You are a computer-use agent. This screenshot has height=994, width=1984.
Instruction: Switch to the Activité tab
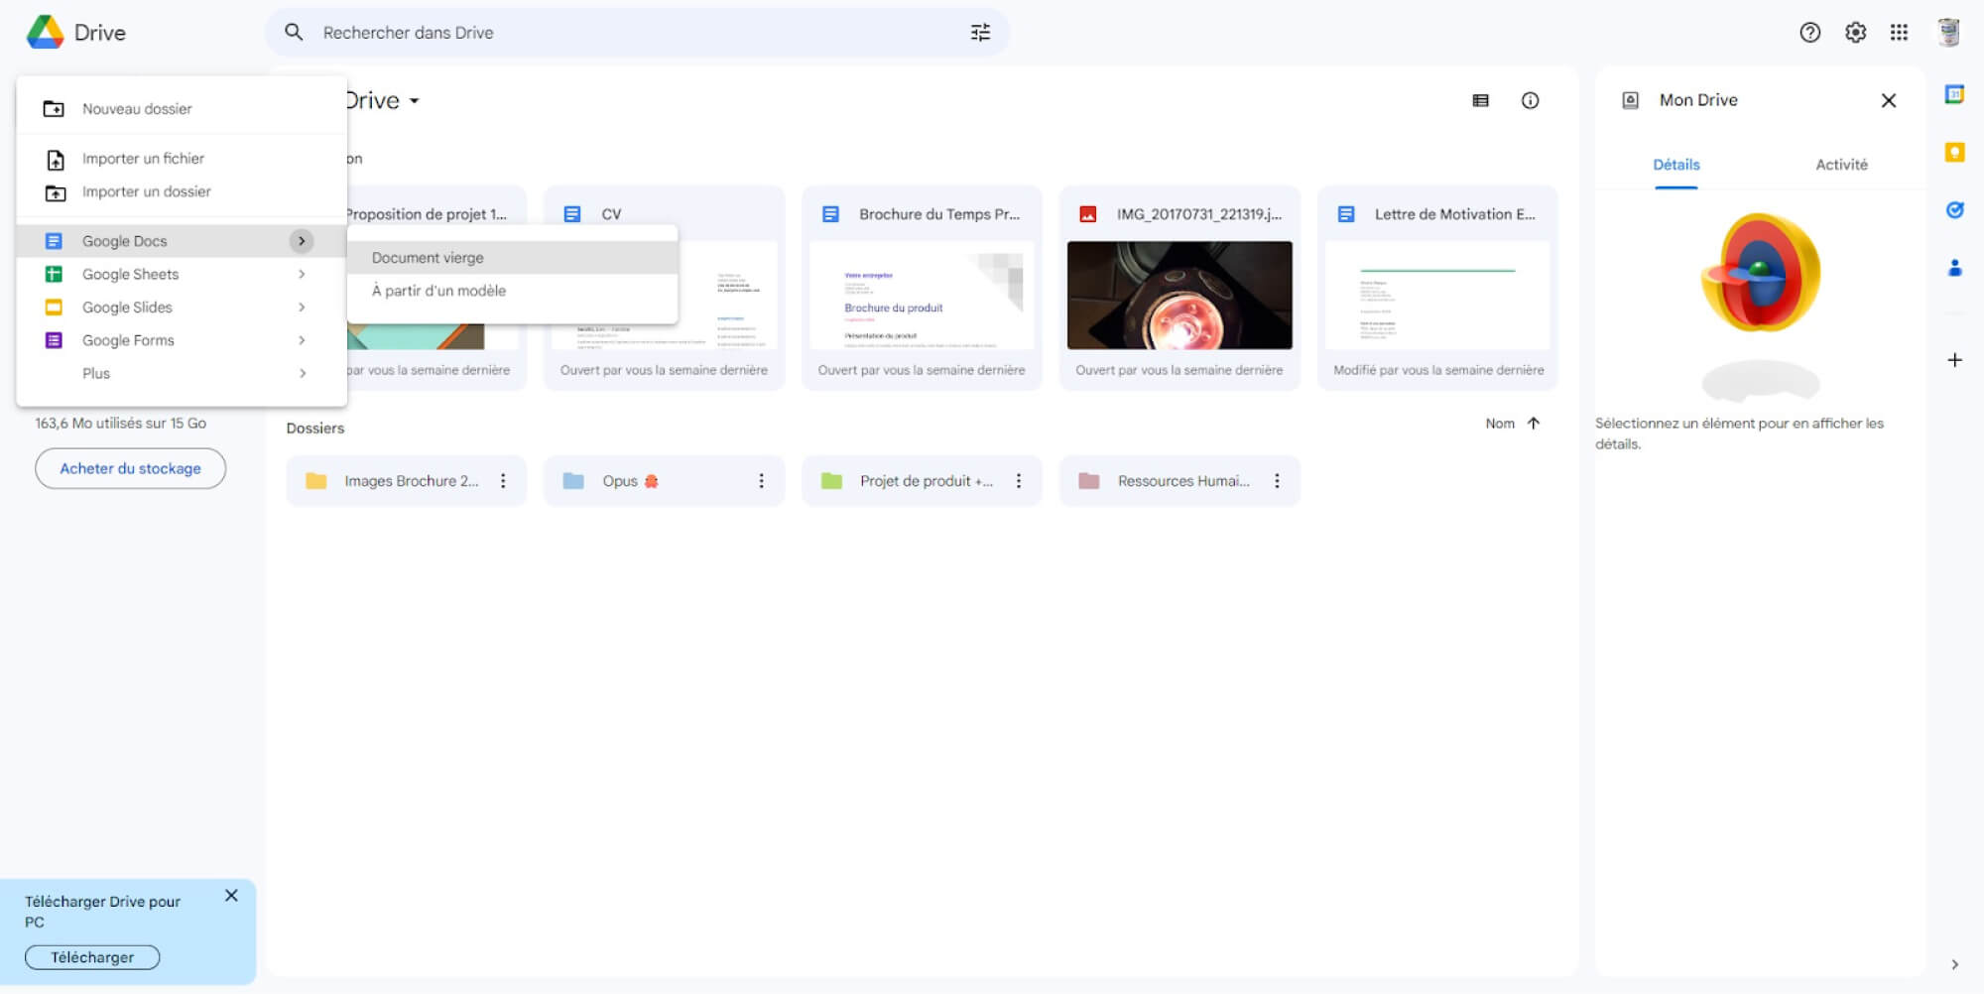tap(1841, 164)
